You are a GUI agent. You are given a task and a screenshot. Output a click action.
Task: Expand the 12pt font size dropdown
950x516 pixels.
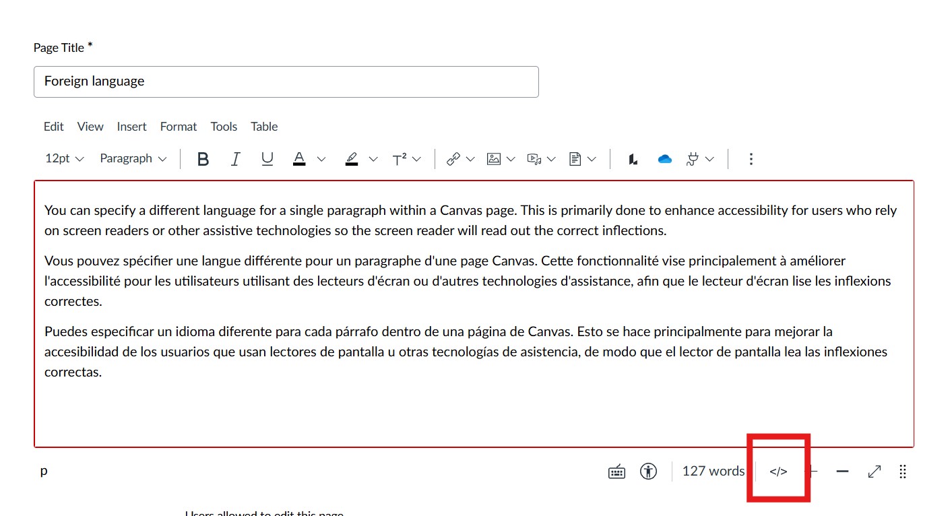(63, 158)
